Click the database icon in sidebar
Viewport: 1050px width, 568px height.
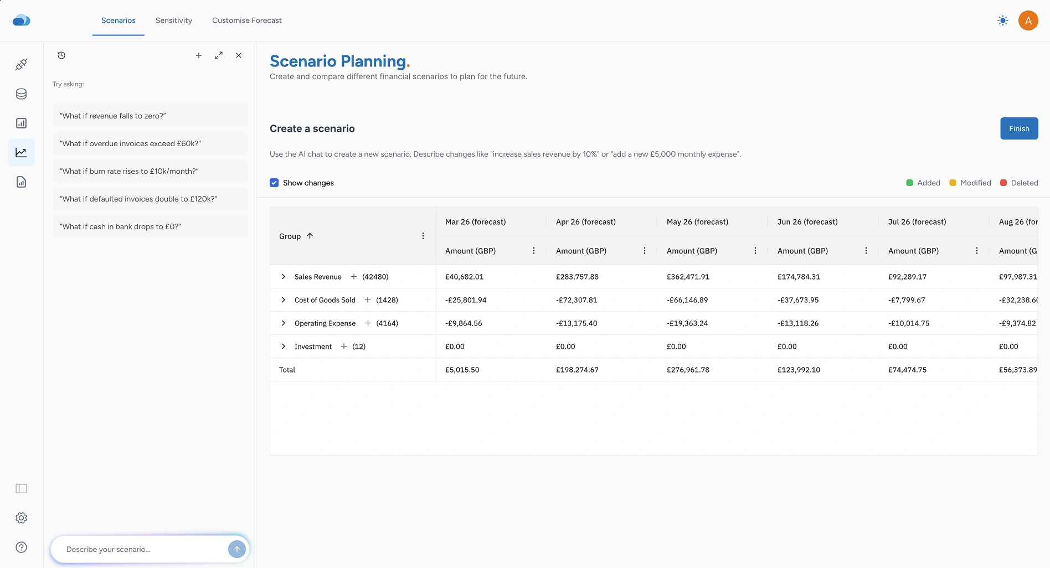[21, 94]
